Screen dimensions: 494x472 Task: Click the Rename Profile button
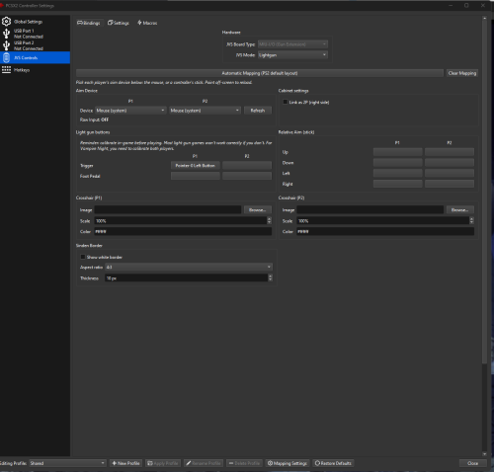tap(204, 463)
